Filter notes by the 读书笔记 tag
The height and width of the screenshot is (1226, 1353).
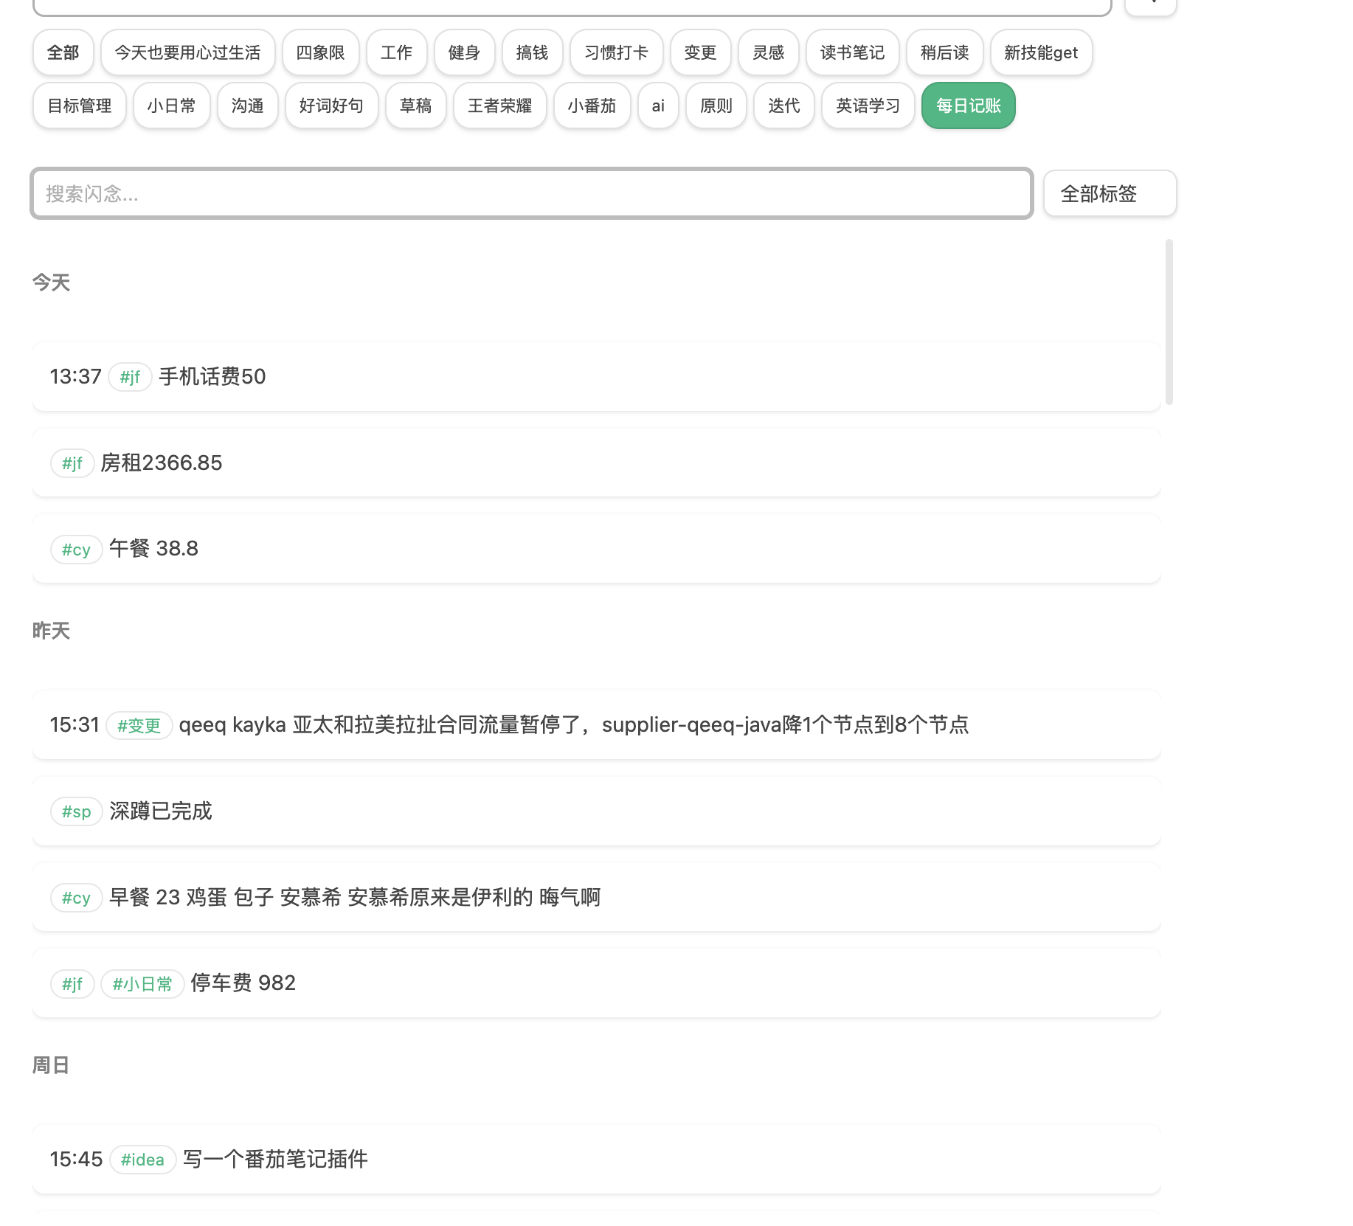[x=852, y=52]
